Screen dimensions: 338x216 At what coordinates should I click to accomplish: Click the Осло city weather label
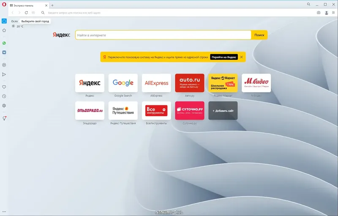14,21
